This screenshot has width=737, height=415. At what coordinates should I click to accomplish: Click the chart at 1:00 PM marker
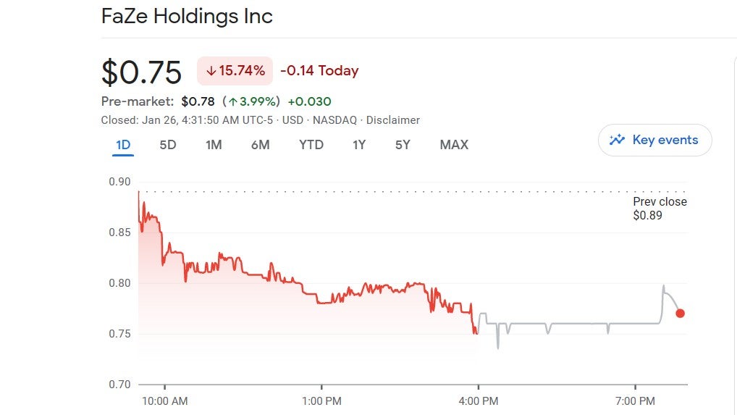pyautogui.click(x=321, y=401)
